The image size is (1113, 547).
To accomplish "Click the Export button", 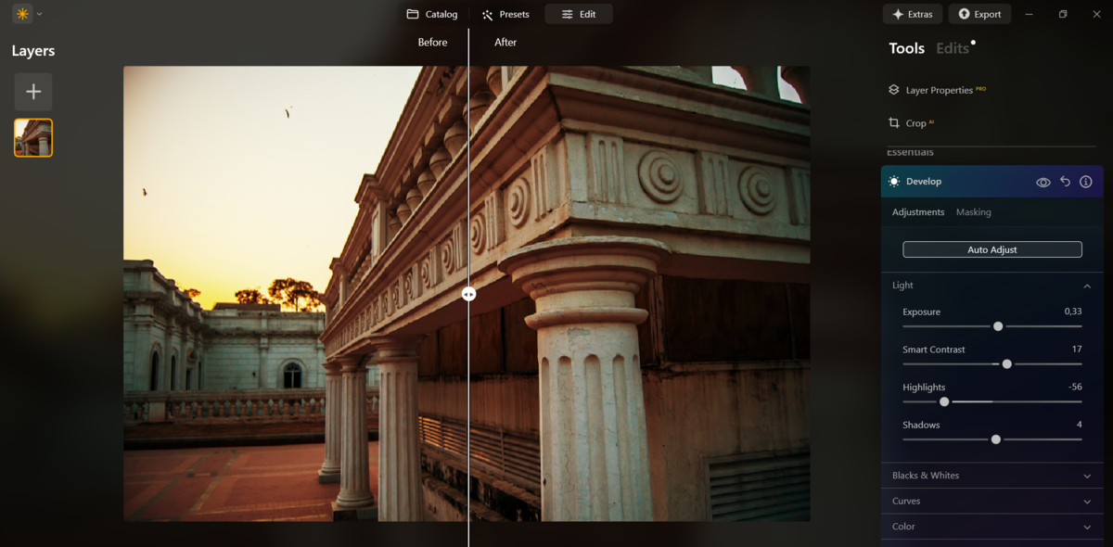I will [x=979, y=14].
